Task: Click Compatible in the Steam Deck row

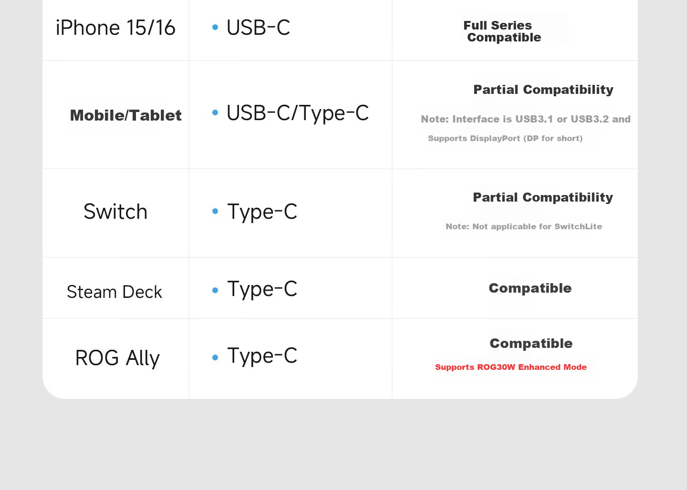Action: (x=530, y=288)
